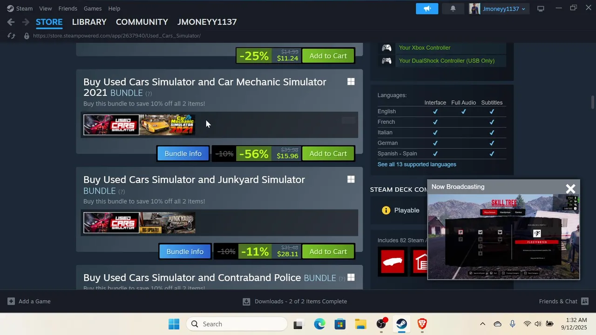Switch to the LIBRARY tab

(x=89, y=22)
